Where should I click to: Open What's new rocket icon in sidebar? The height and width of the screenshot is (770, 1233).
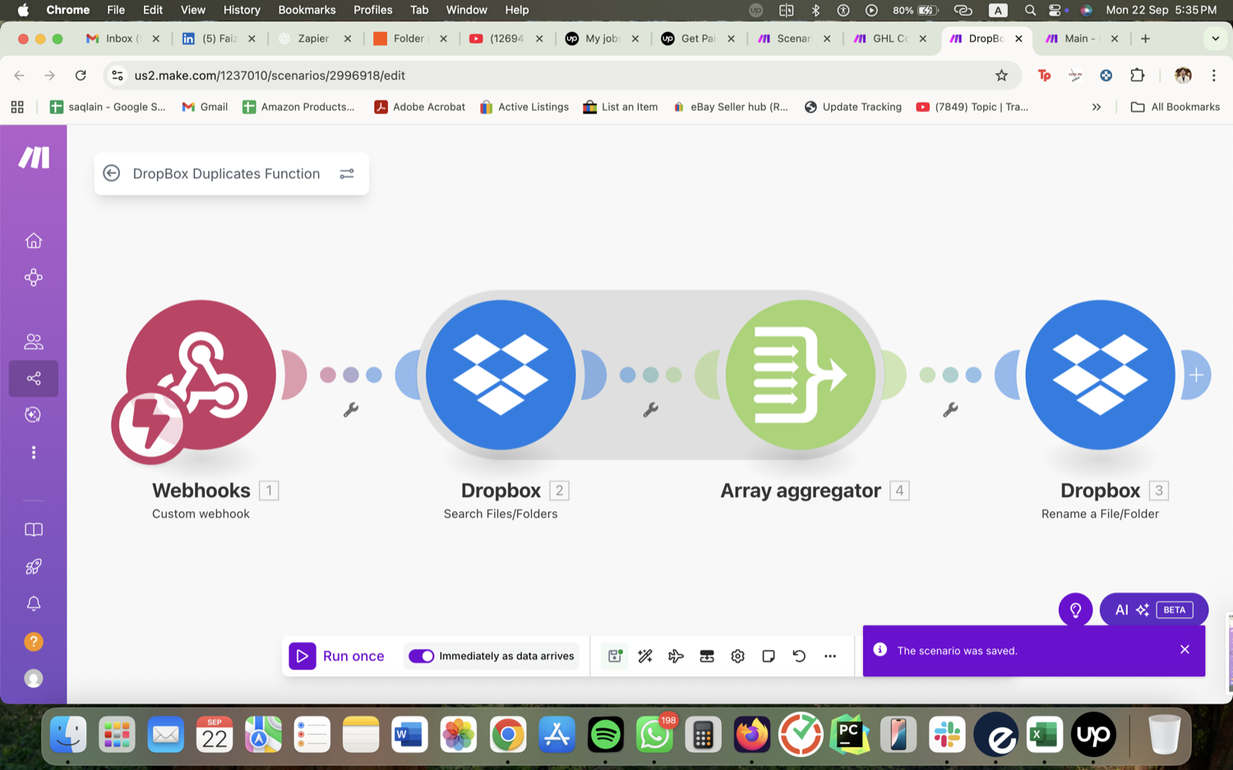tap(34, 567)
